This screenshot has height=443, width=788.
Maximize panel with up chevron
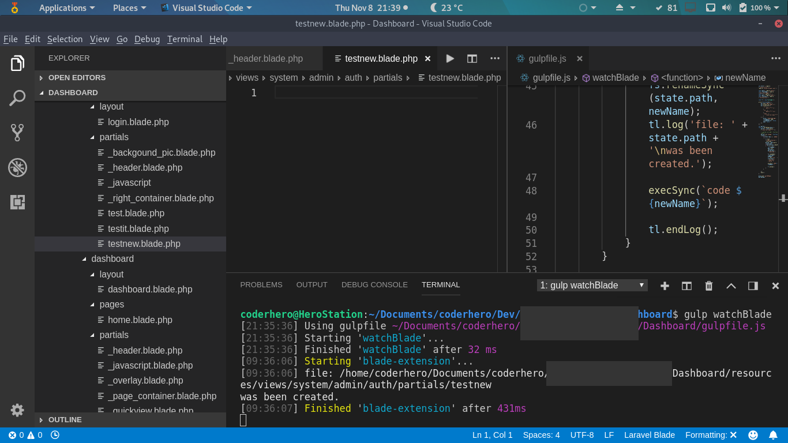click(731, 286)
